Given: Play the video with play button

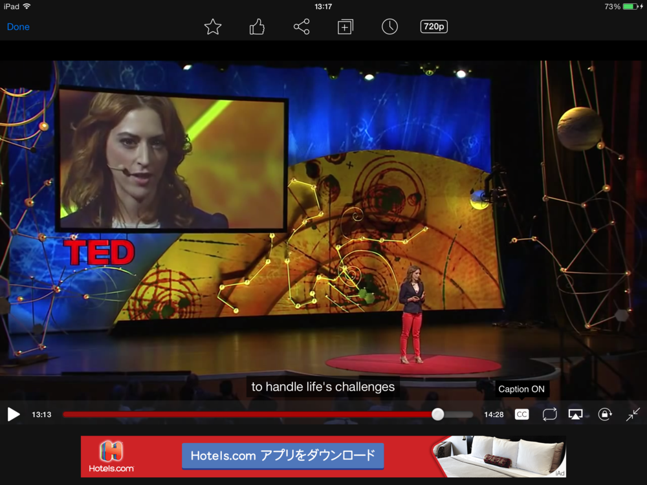Looking at the screenshot, I should pyautogui.click(x=13, y=415).
